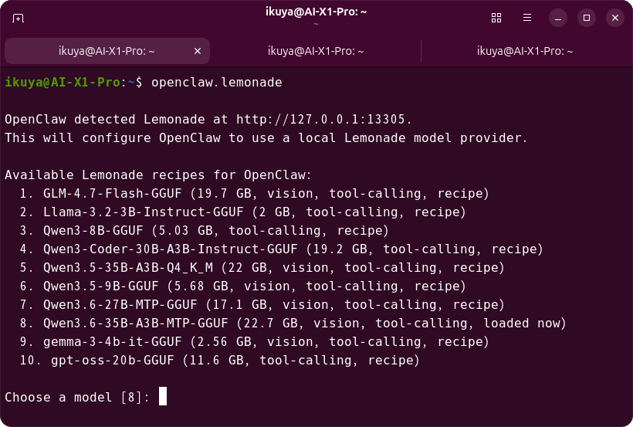633x427 pixels.
Task: Click the Qwen3-Coder-30B-A3B-Instruct-GGUF entry
Action: pyautogui.click(x=282, y=249)
